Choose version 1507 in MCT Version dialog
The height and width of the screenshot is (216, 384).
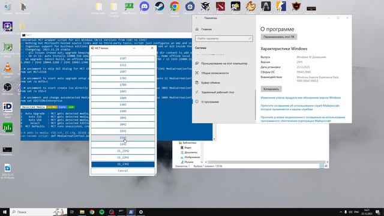pos(123,59)
